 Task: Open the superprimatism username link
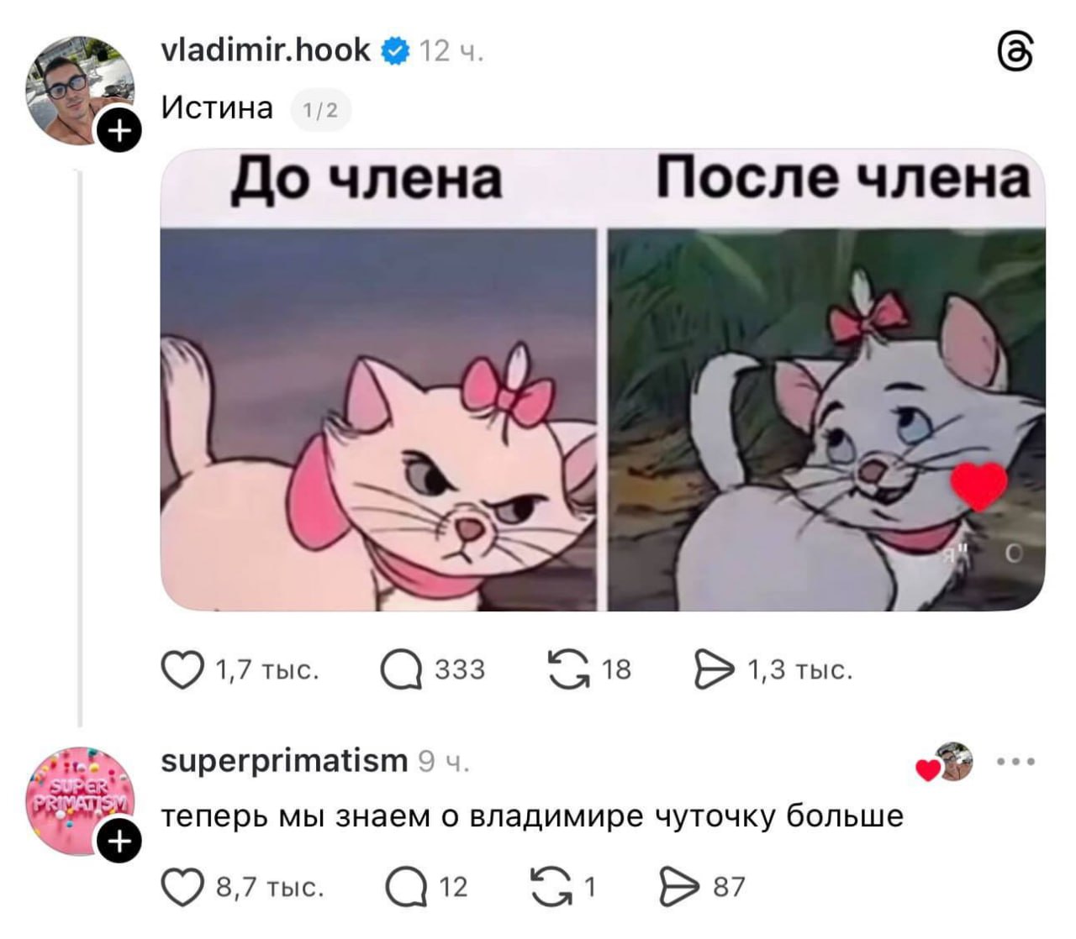coord(284,761)
